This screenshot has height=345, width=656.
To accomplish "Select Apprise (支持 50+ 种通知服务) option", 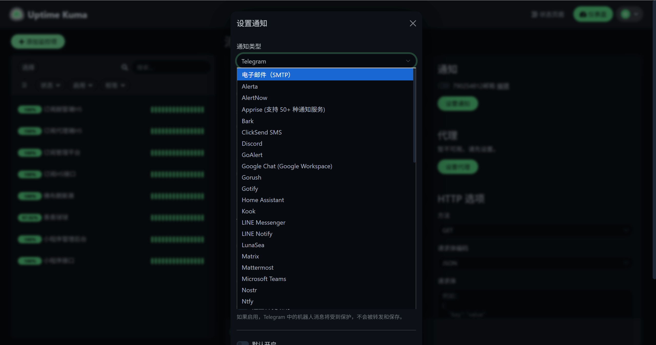I will 283,109.
